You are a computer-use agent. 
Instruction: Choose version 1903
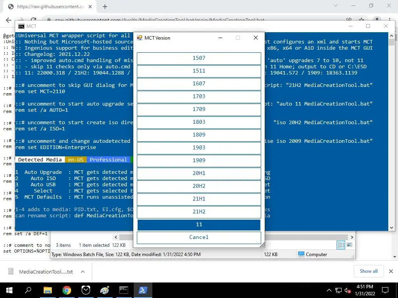(x=199, y=148)
